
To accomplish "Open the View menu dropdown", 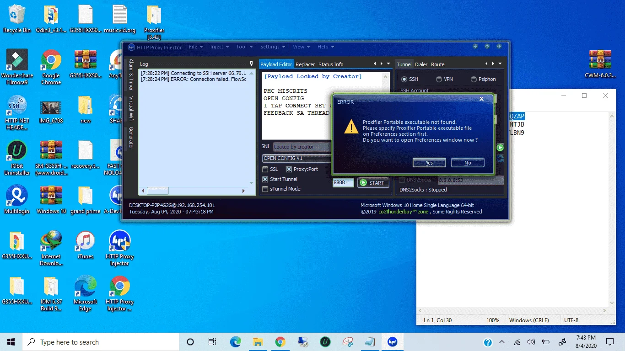I will [x=301, y=47].
